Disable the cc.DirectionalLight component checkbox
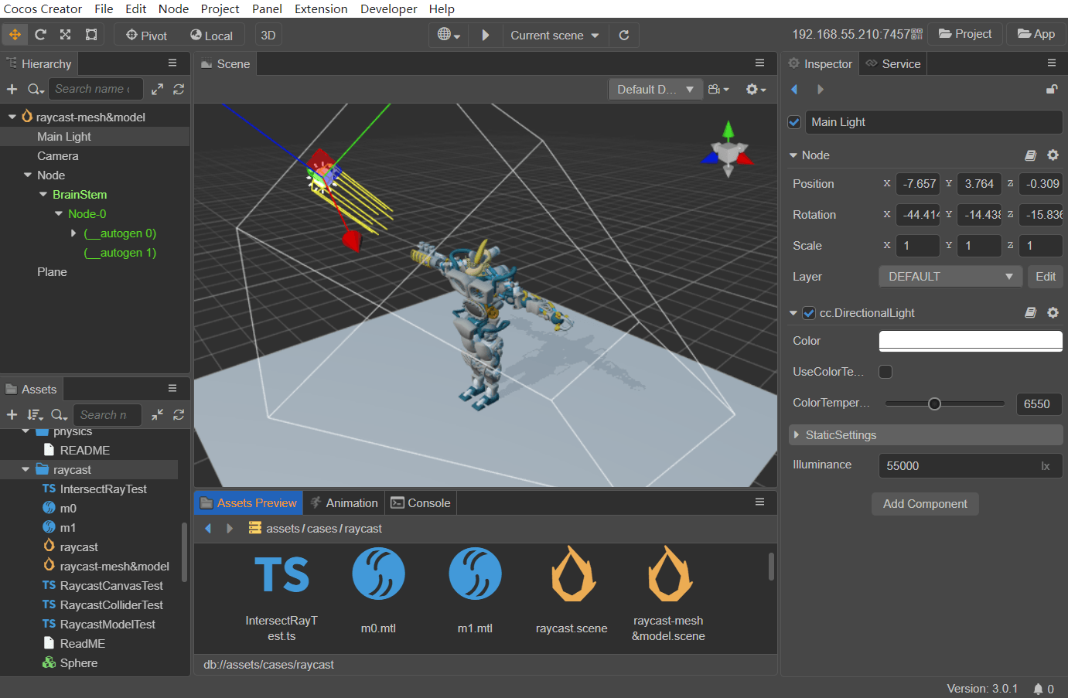The width and height of the screenshot is (1068, 698). click(809, 313)
